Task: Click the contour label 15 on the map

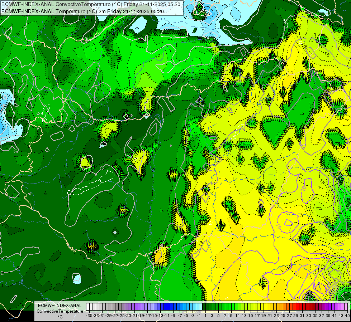Action: point(327,54)
